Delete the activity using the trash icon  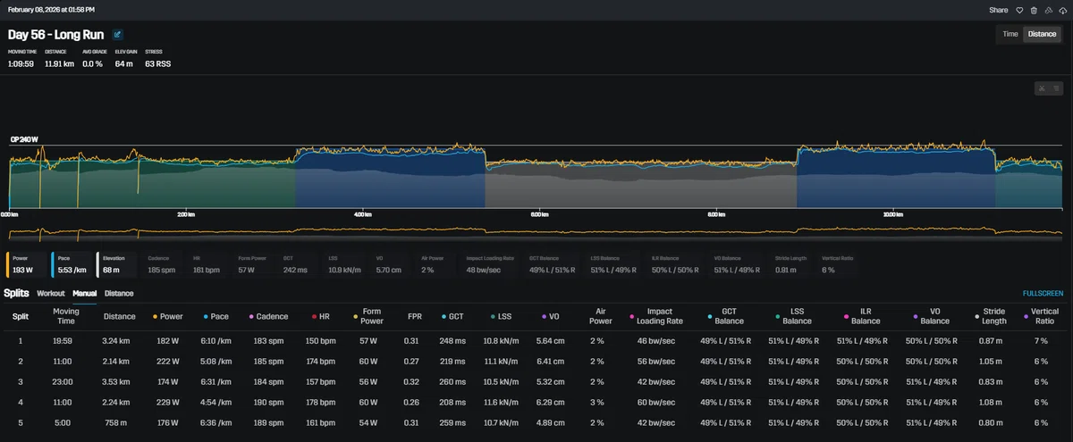click(1034, 10)
